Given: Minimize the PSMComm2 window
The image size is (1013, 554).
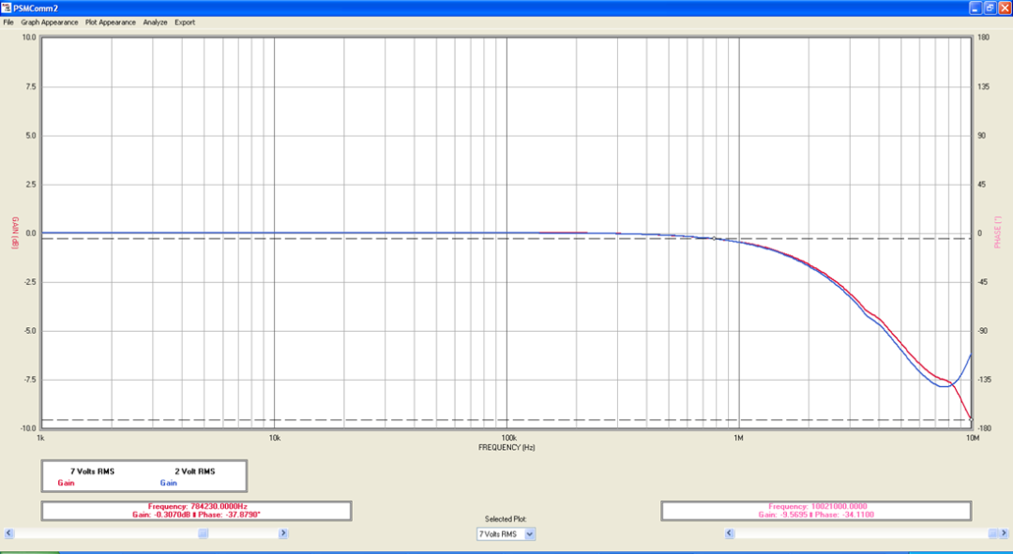Looking at the screenshot, I should point(974,7).
